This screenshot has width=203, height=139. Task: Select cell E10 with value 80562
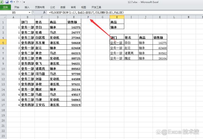click(x=74, y=68)
